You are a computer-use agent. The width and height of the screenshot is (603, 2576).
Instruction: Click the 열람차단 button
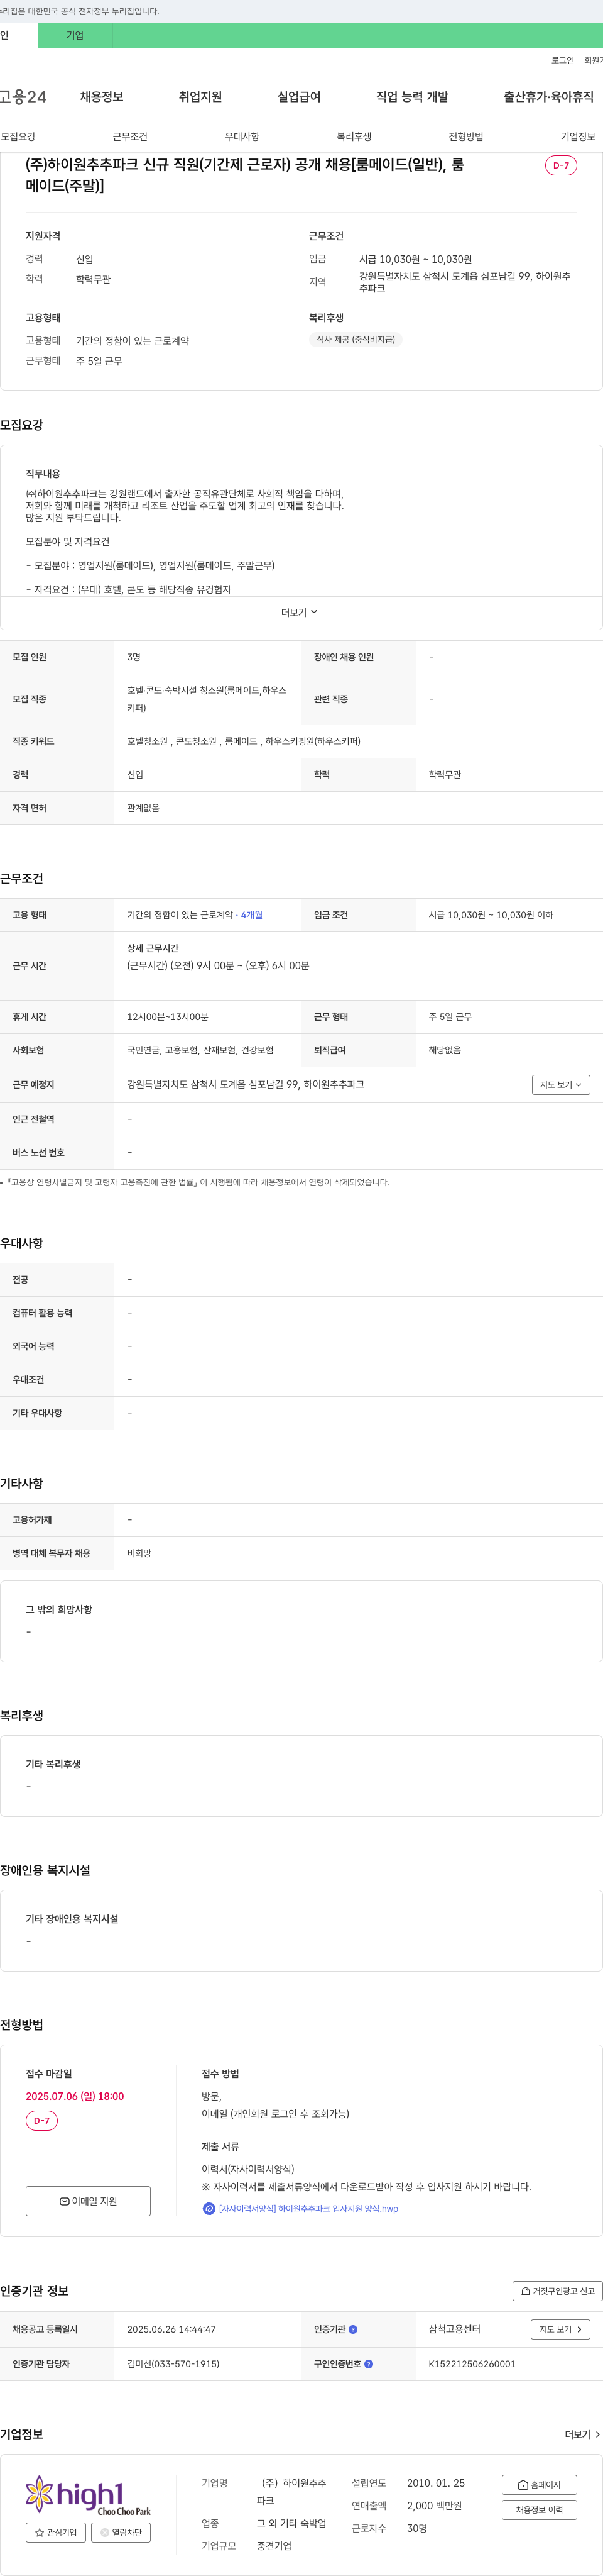(121, 2532)
